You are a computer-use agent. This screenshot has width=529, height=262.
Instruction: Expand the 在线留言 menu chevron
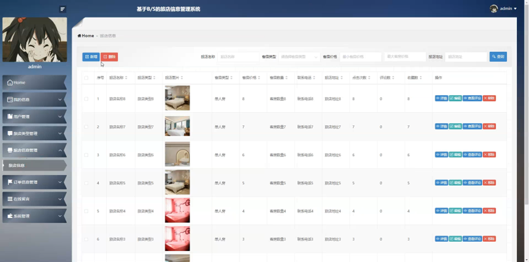(x=60, y=199)
